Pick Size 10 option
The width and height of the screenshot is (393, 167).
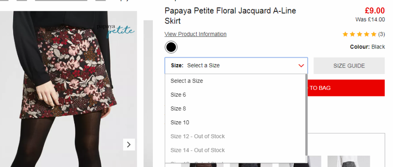click(235, 123)
